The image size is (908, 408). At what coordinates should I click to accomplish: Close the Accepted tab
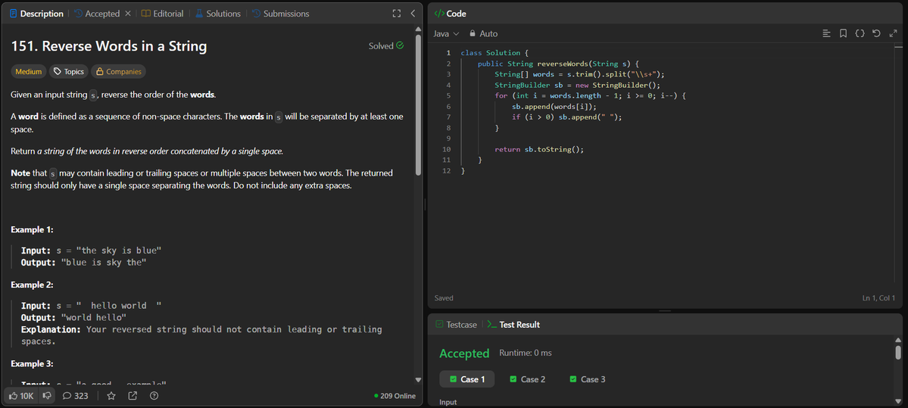[x=128, y=14]
